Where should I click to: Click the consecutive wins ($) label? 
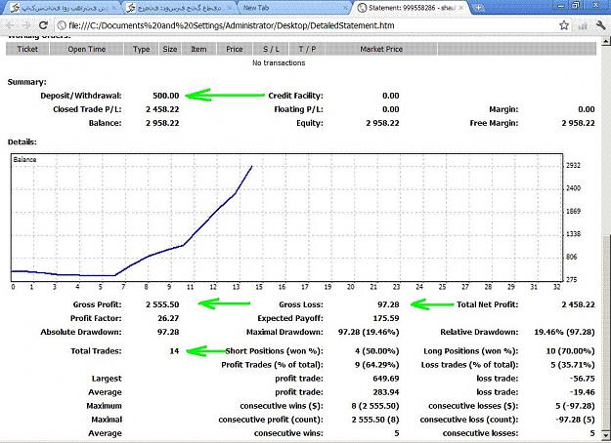[282, 406]
